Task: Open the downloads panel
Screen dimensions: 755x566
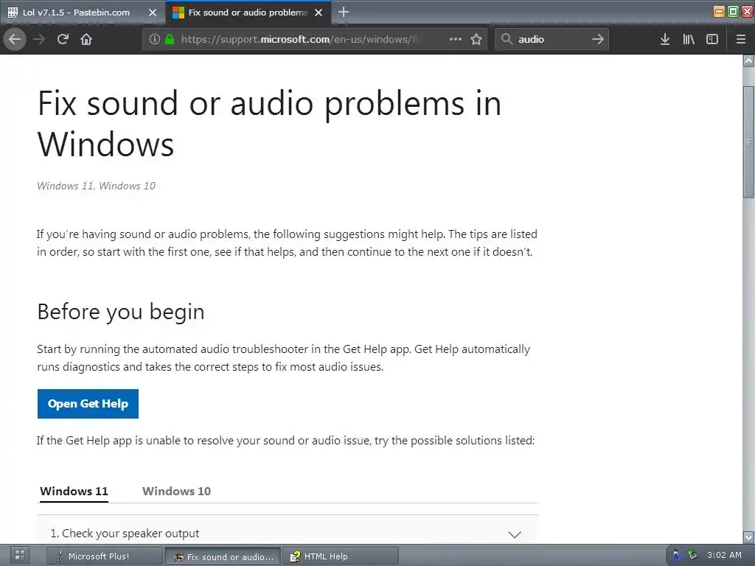Action: pyautogui.click(x=665, y=39)
